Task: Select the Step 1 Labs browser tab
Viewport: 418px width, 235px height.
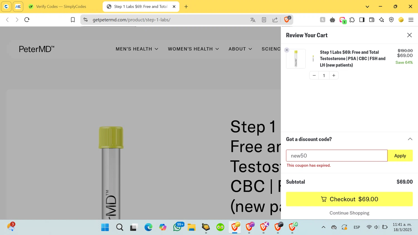Action: tap(140, 6)
